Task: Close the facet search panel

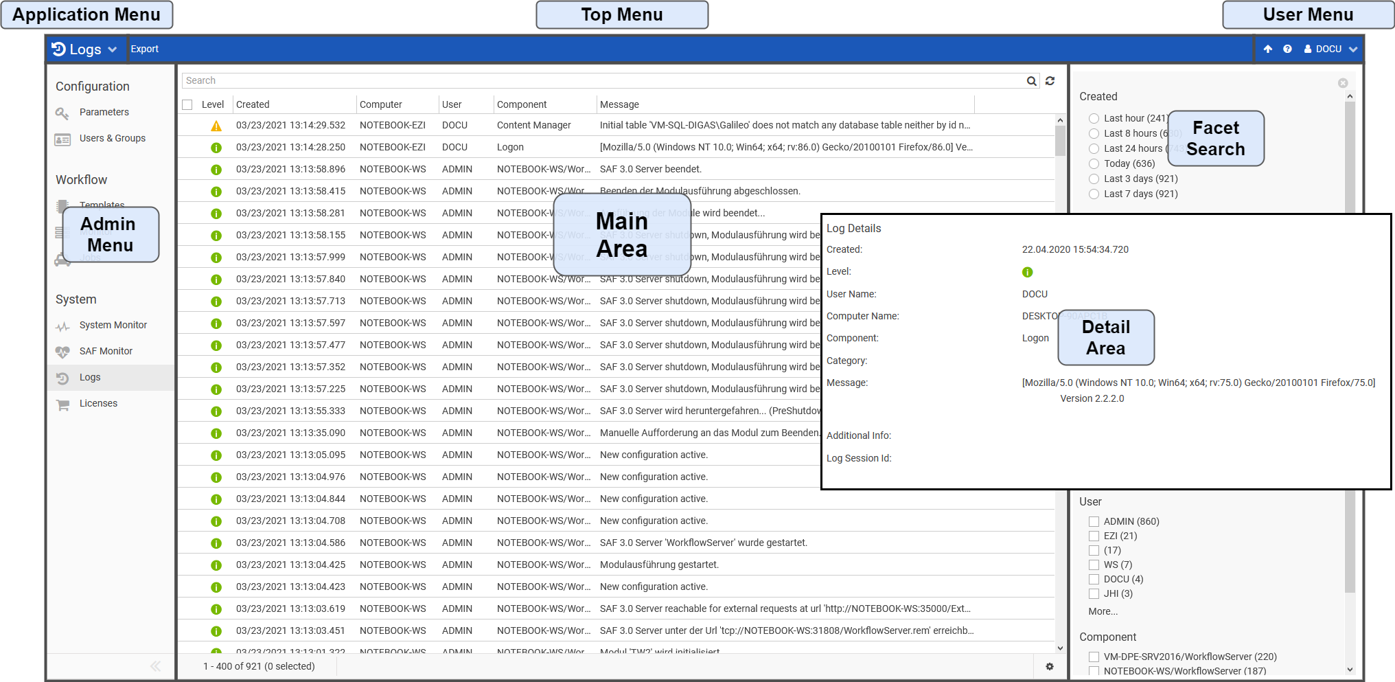Action: tap(1342, 83)
